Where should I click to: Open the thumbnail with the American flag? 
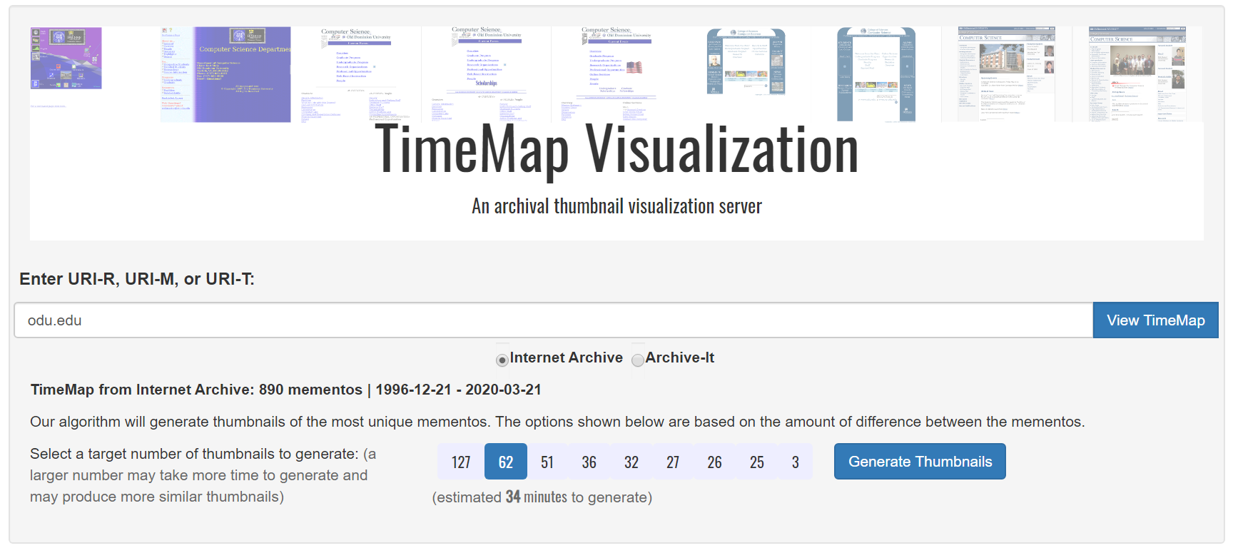[x=616, y=74]
